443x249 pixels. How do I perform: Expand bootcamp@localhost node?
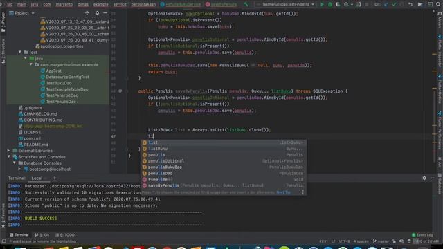19,169
